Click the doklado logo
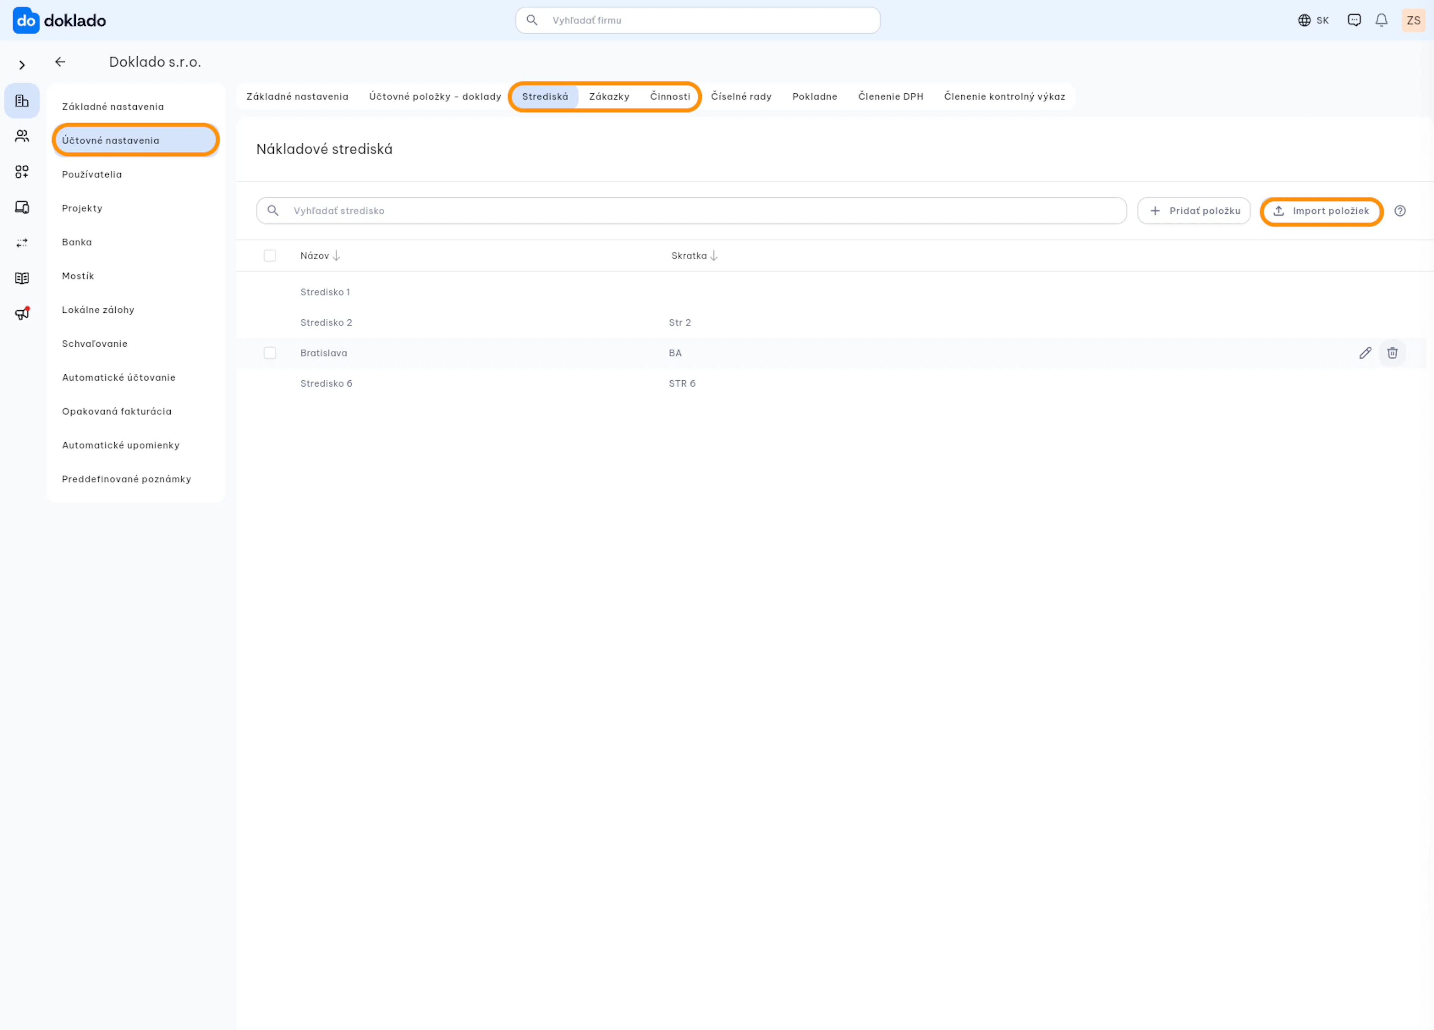The width and height of the screenshot is (1434, 1030). (x=59, y=20)
